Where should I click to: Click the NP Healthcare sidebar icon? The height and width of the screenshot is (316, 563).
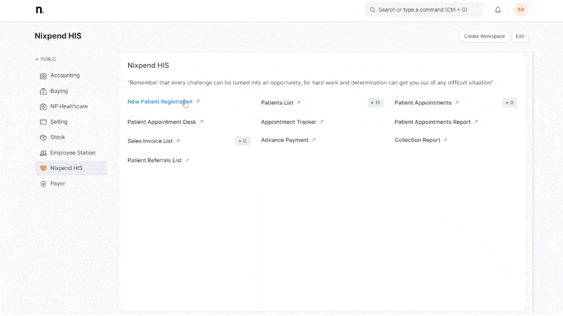pos(43,106)
